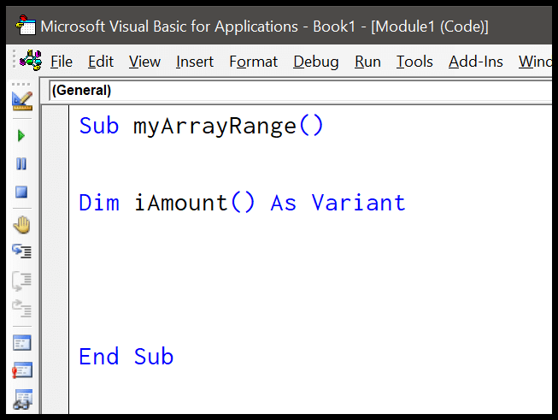Click the End Sub line in code
558x420 pixels.
[126, 357]
